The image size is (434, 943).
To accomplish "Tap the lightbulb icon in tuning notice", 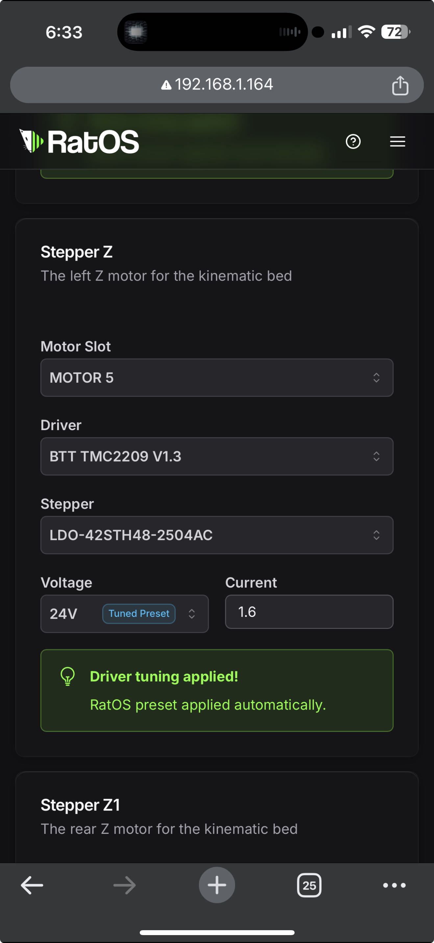I will pyautogui.click(x=68, y=676).
